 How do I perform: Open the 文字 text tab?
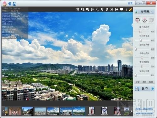coord(138,82)
